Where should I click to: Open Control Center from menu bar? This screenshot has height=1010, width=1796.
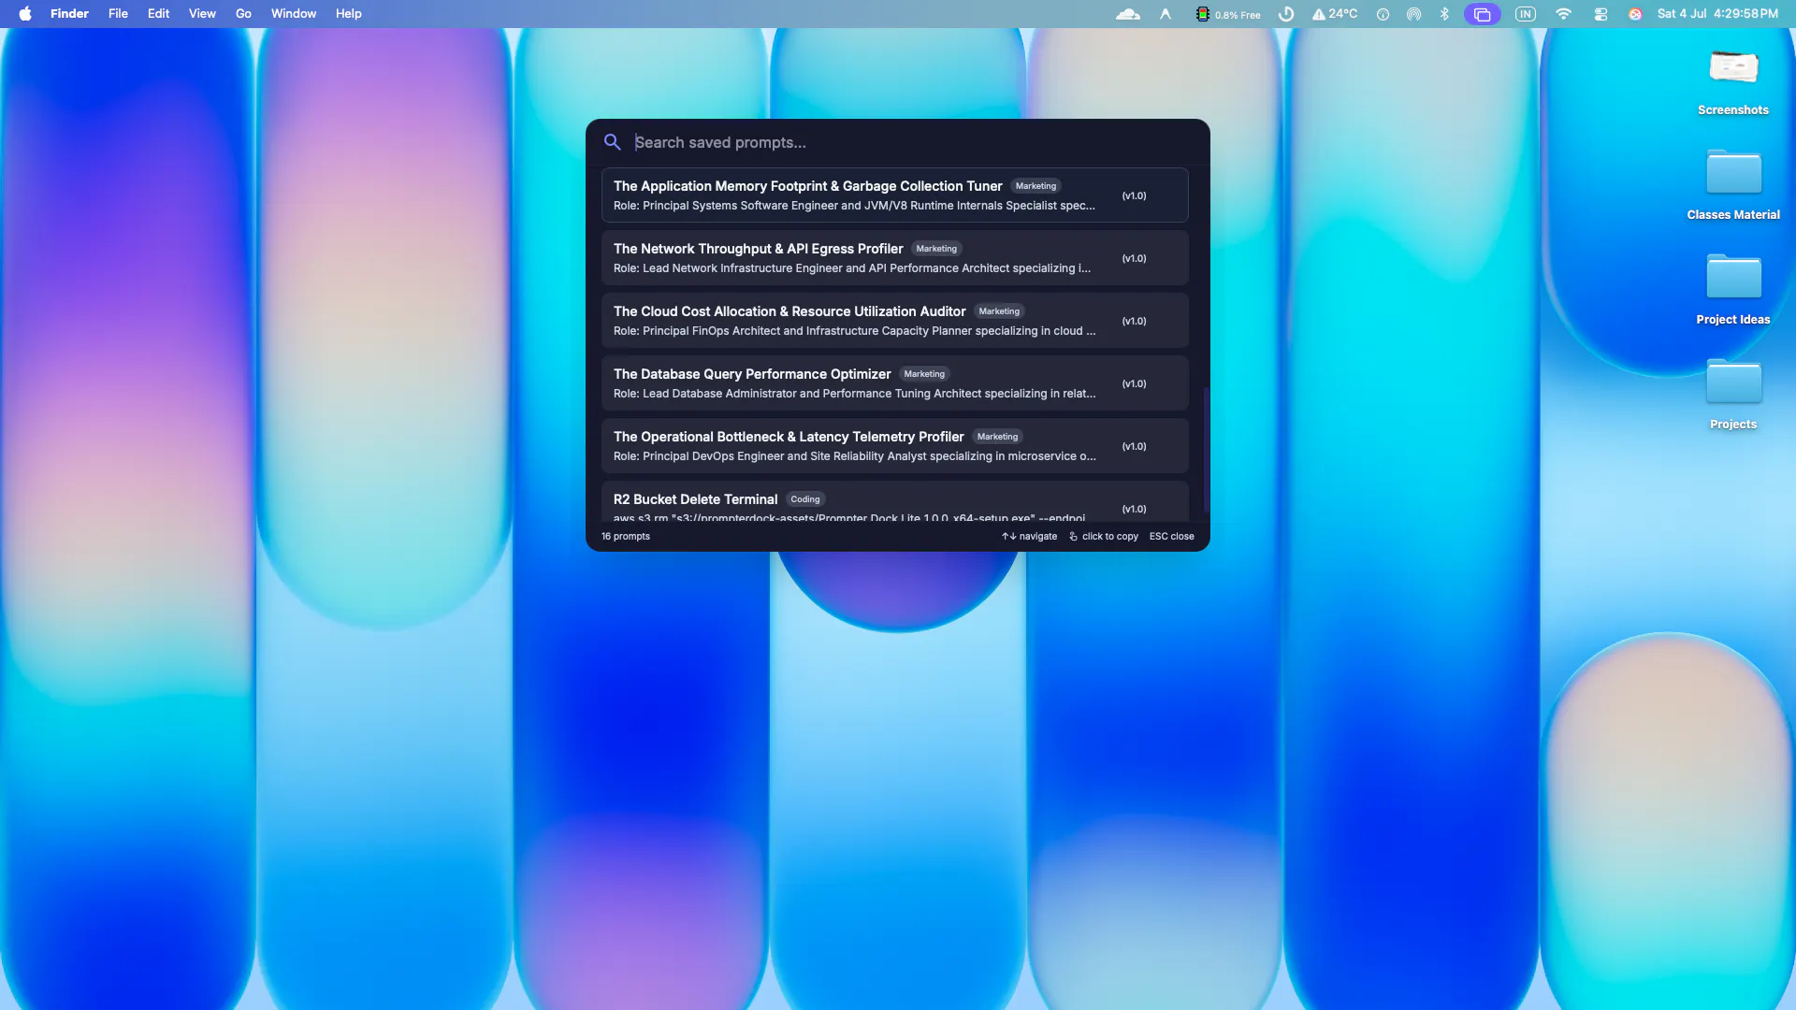click(1600, 14)
